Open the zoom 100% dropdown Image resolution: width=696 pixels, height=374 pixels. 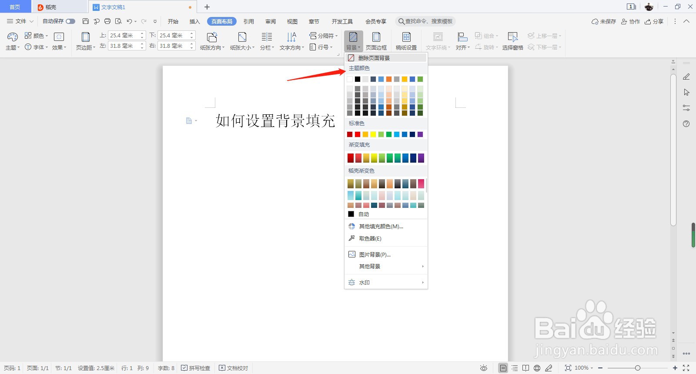pos(583,368)
